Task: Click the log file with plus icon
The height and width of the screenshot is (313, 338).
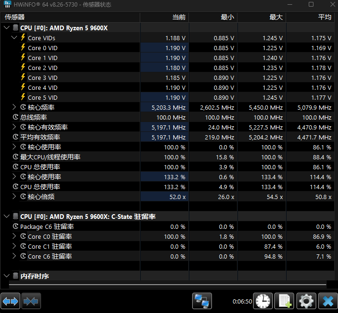Action: coord(285,301)
